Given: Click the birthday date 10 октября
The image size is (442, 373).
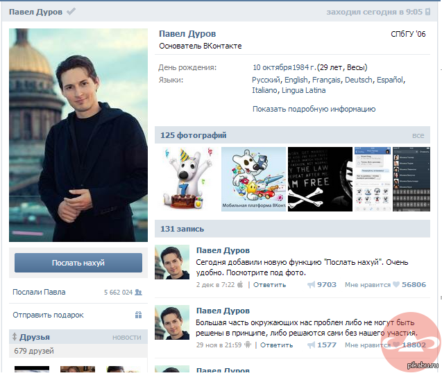Looking at the screenshot, I should click(272, 68).
